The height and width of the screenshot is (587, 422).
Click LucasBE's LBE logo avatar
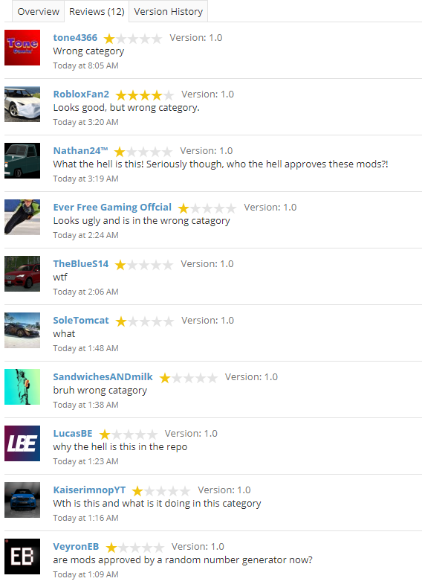(22, 443)
